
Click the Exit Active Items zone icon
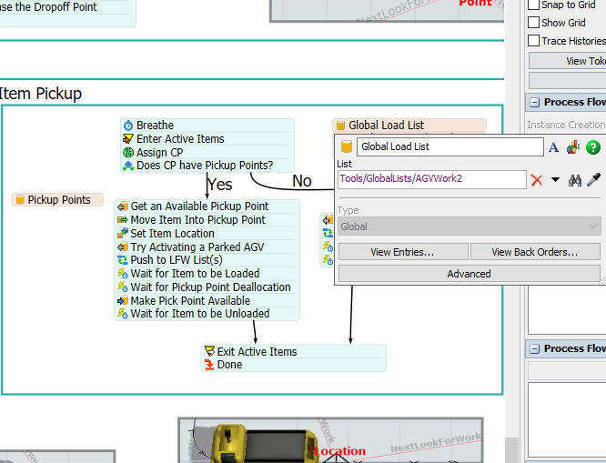[209, 351]
